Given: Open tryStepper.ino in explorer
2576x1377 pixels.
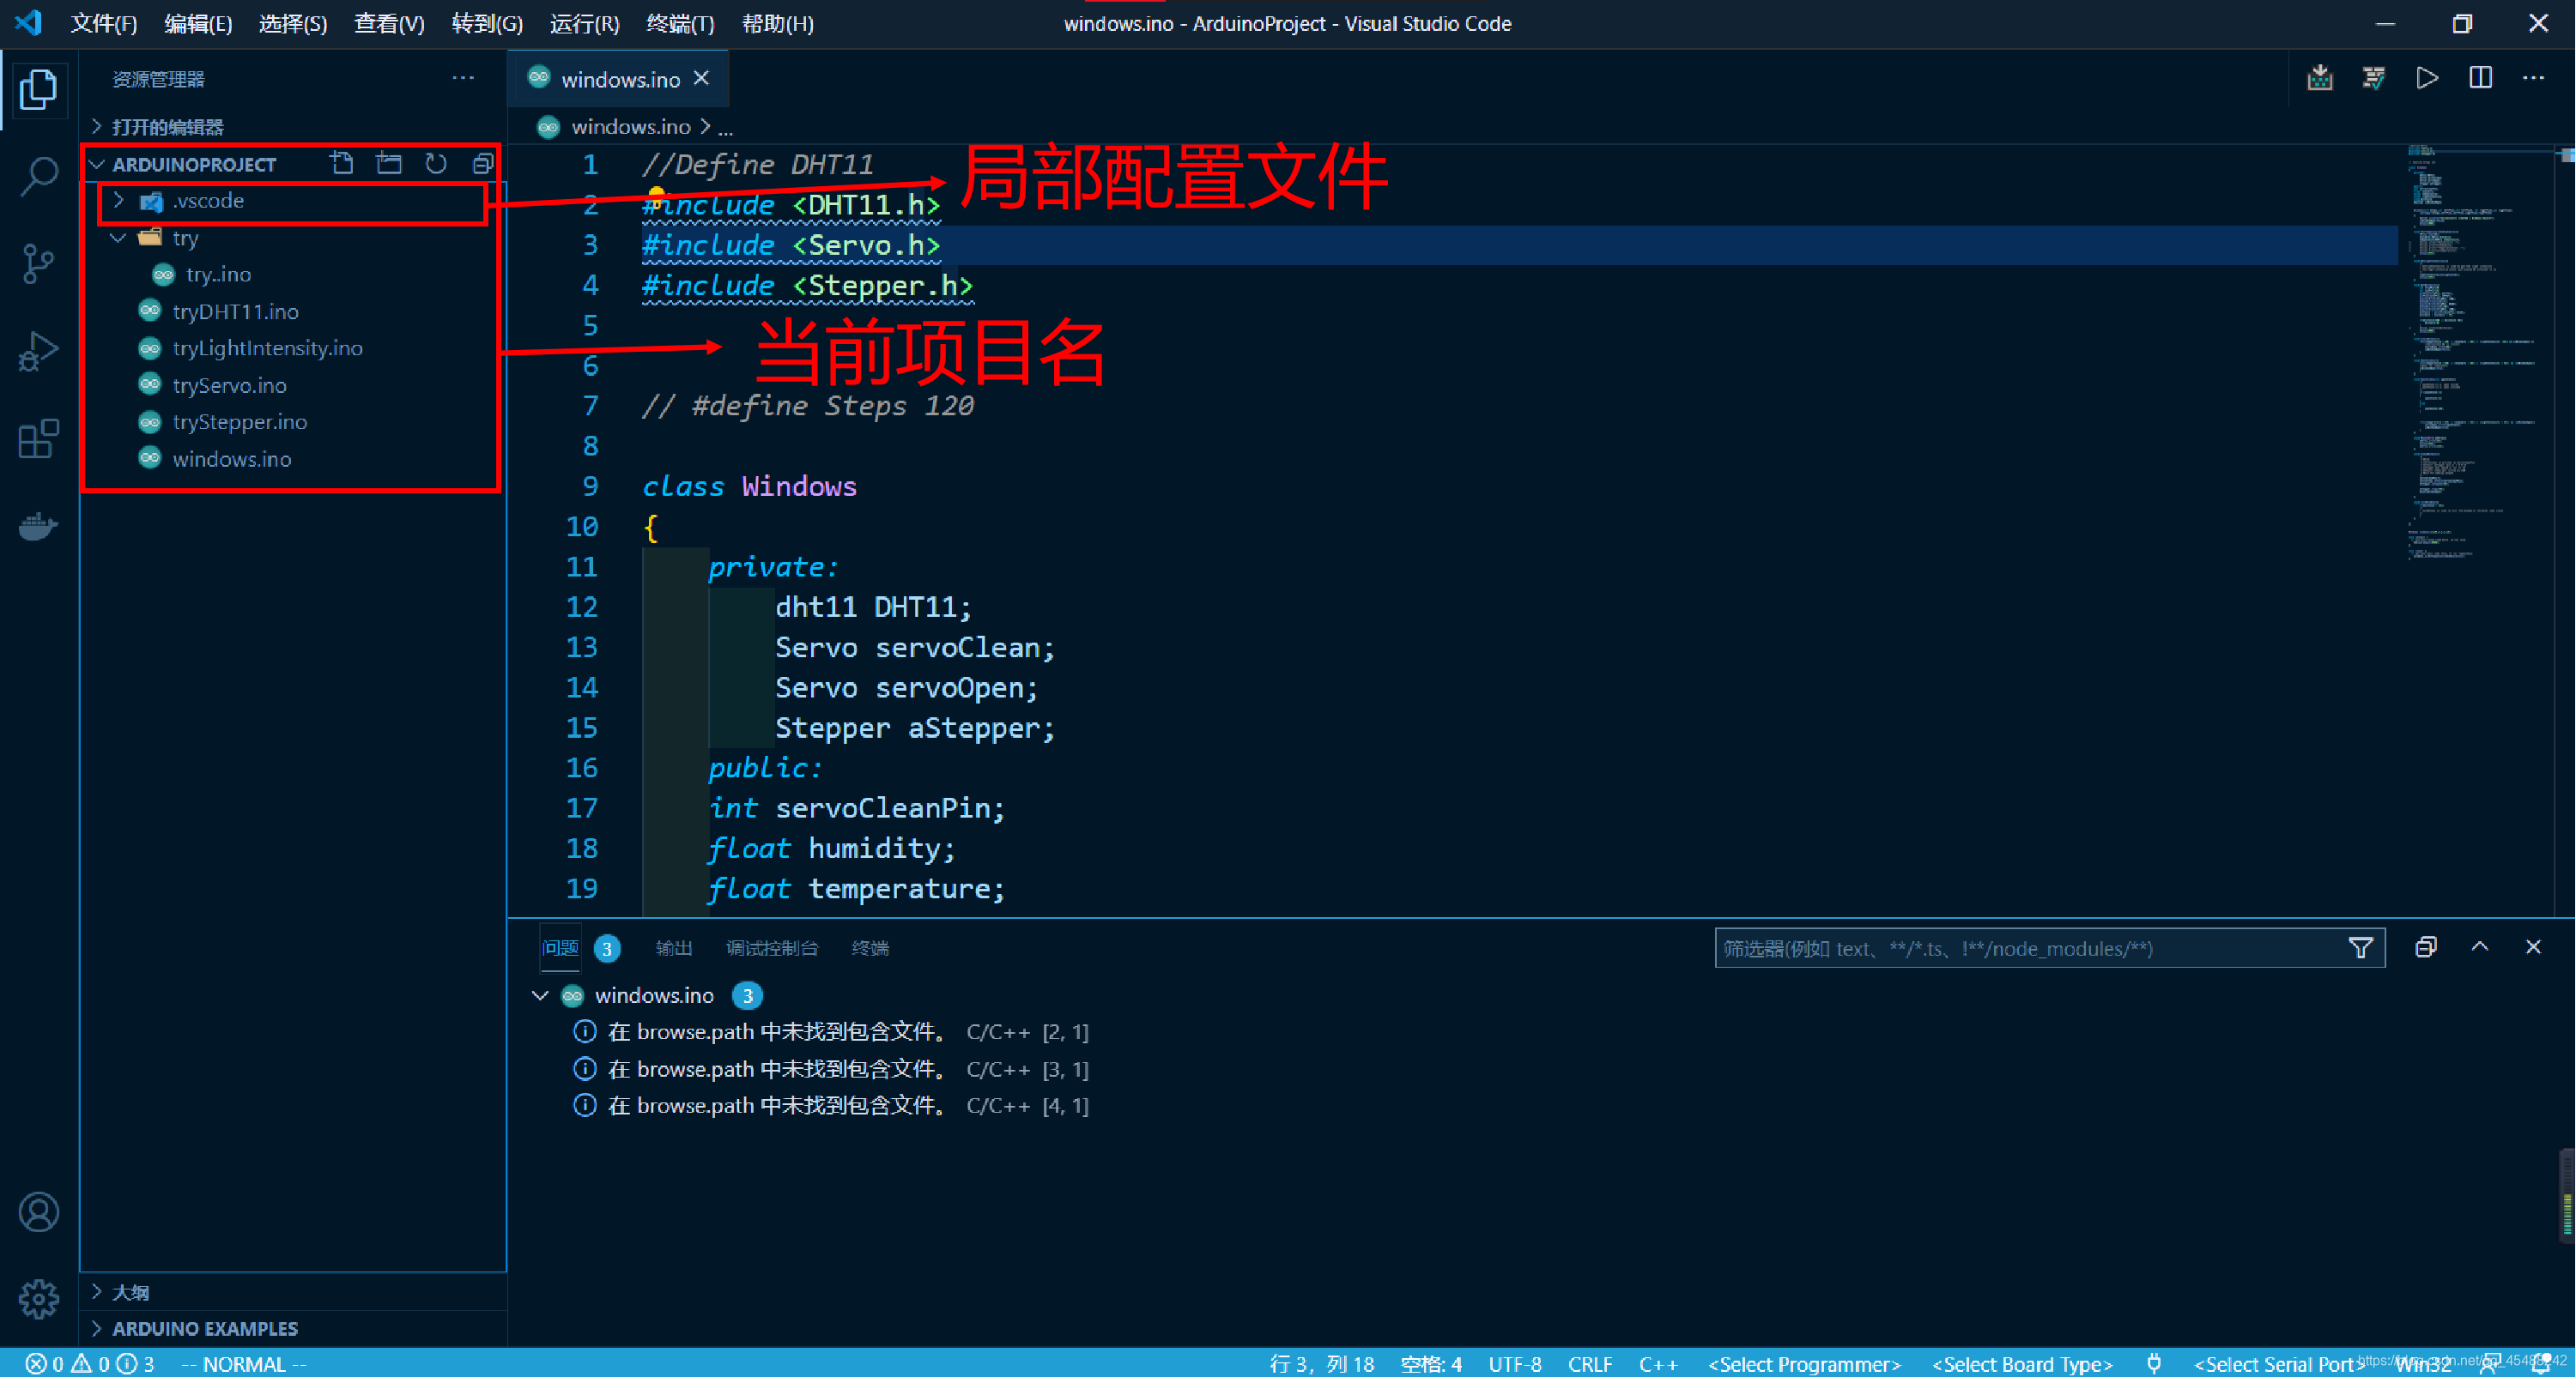Looking at the screenshot, I should (x=239, y=423).
